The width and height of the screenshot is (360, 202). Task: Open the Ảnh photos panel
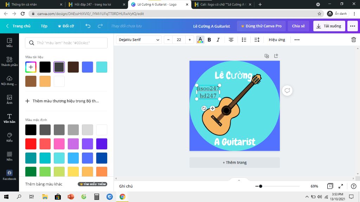[x=9, y=100]
